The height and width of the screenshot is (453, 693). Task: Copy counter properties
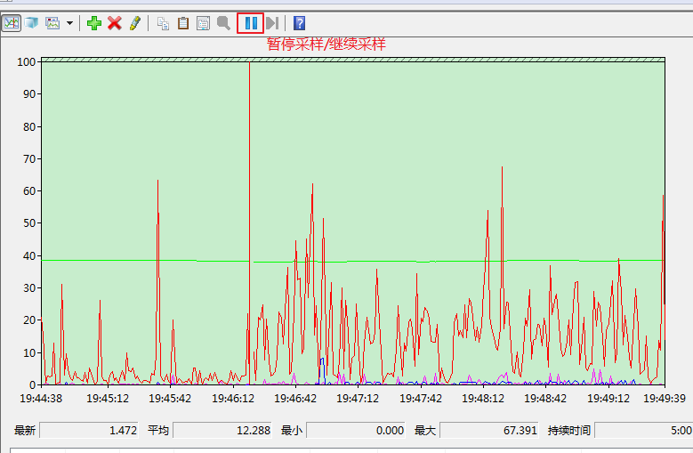[163, 23]
